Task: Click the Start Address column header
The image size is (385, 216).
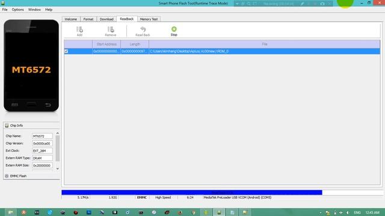Action: pyautogui.click(x=106, y=44)
